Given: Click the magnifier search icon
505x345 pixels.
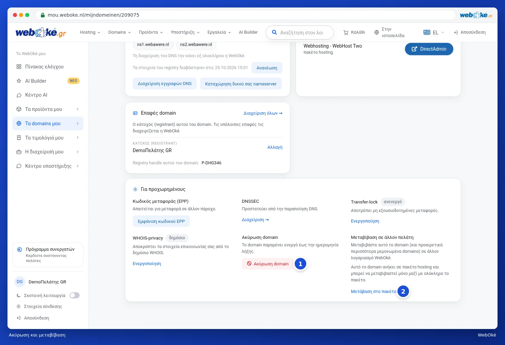Looking at the screenshot, I should 274,32.
